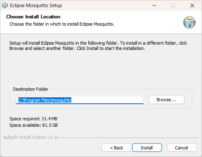Image resolution: width=202 pixels, height=157 pixels.
Task: Click the 'Destination Folder' group label
Action: 31,89
